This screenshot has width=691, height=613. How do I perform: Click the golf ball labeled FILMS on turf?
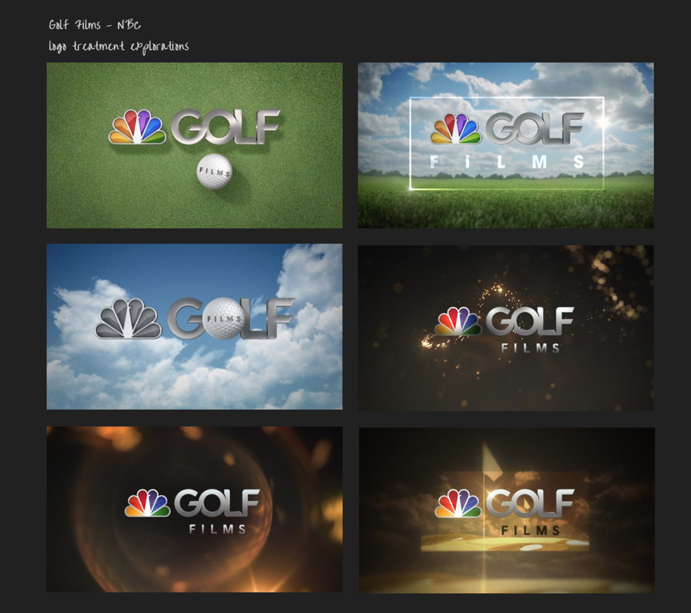(x=214, y=172)
